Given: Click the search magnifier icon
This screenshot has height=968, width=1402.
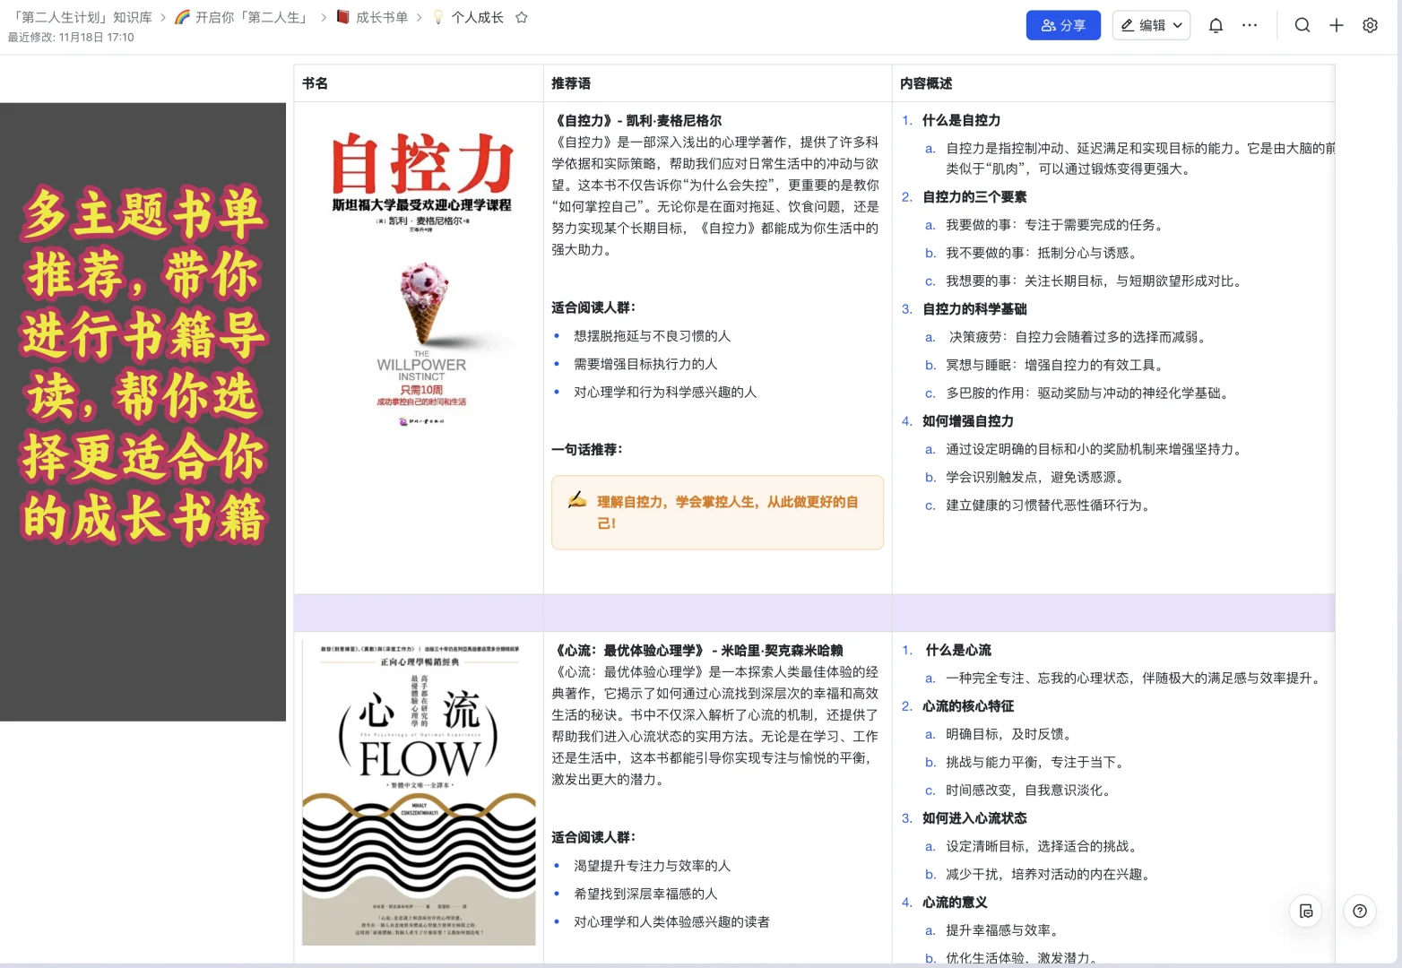Looking at the screenshot, I should coord(1302,25).
